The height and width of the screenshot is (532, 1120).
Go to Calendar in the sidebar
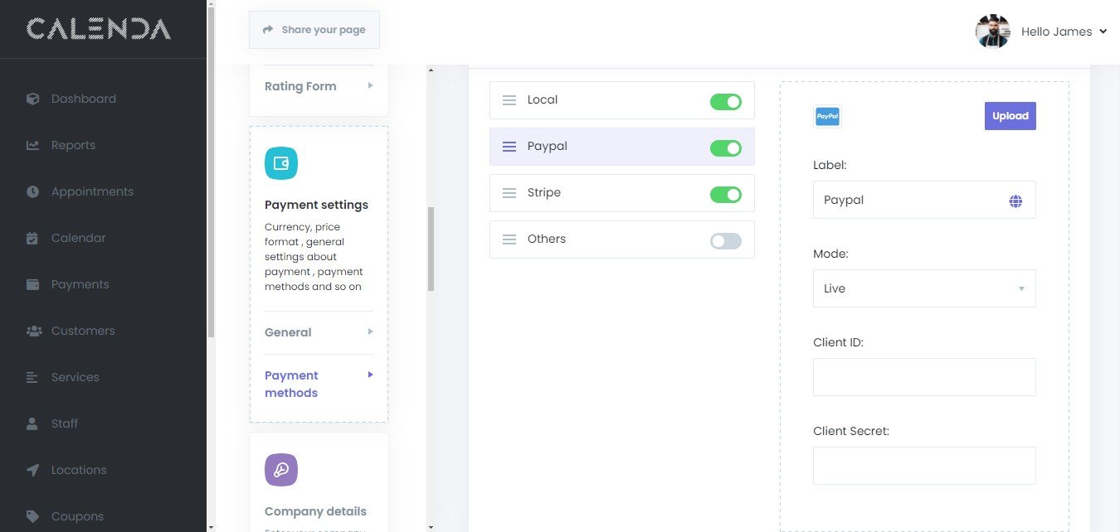click(x=78, y=238)
